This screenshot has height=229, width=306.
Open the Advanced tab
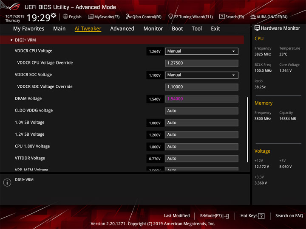122,29
